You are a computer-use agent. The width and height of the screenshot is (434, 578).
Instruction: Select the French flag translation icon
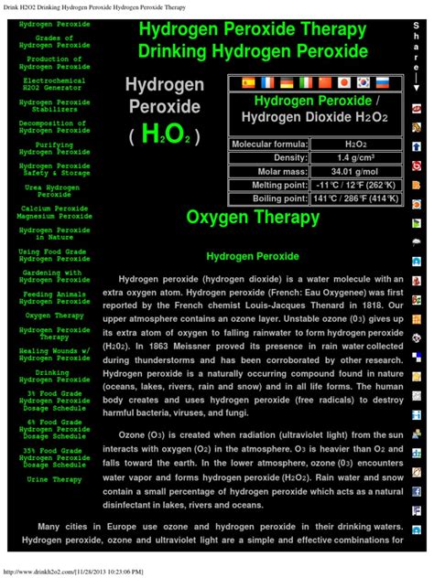(x=267, y=82)
